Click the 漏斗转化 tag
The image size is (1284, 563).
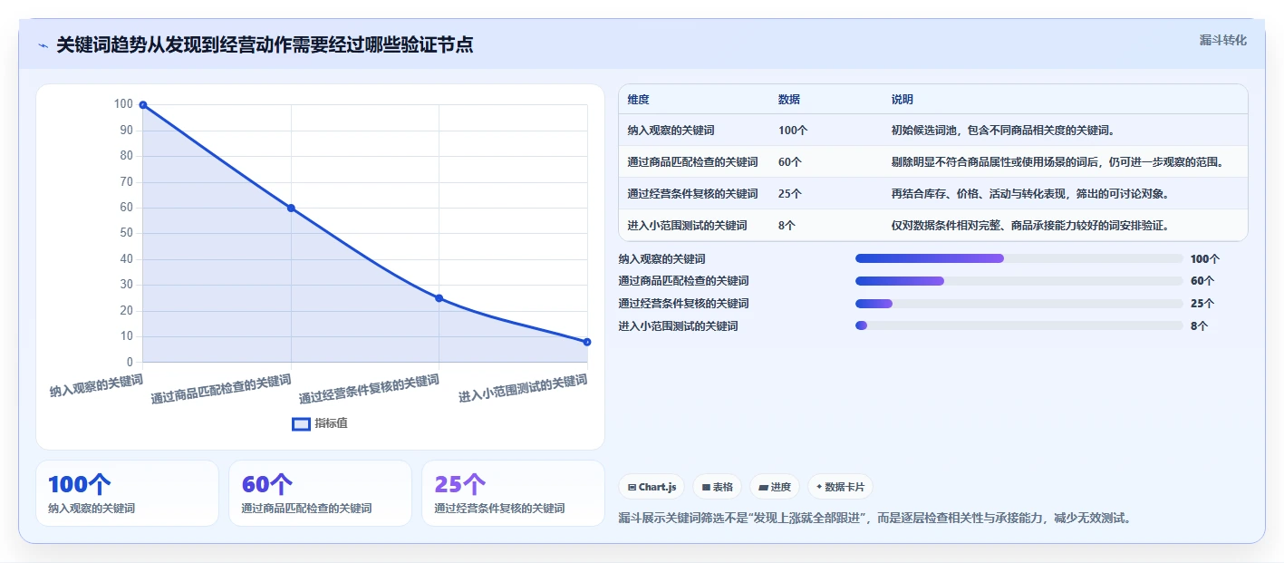tap(1222, 40)
